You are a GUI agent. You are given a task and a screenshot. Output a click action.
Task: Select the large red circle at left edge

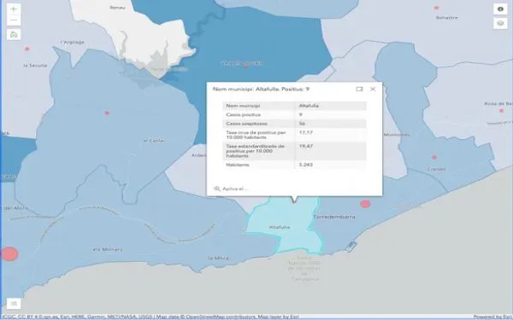click(9, 254)
